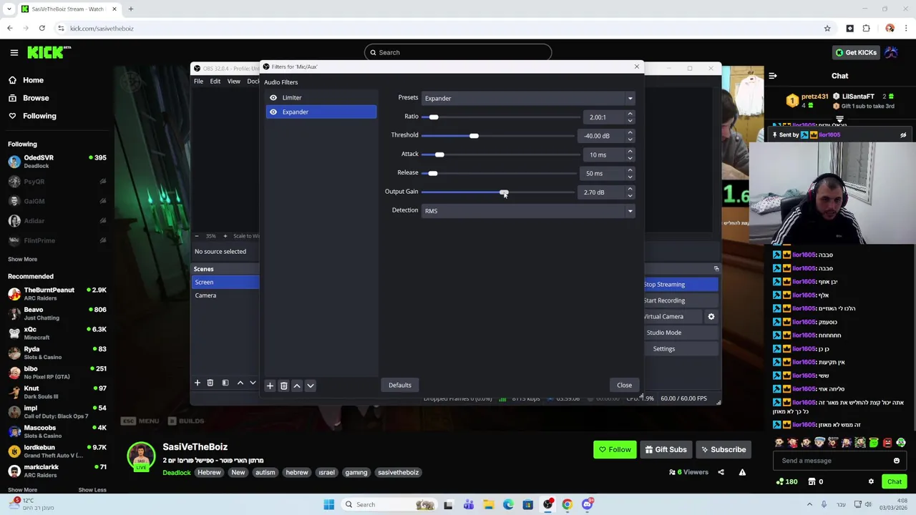916x515 pixels.
Task: Bookmark page with the star icon
Action: [x=827, y=29]
